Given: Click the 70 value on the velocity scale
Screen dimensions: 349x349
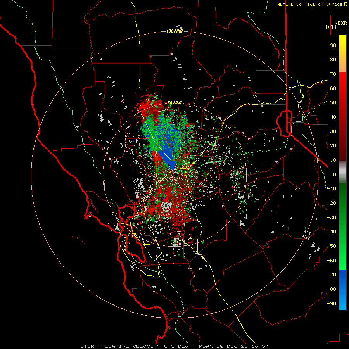Looking at the screenshot, I should tap(333, 74).
